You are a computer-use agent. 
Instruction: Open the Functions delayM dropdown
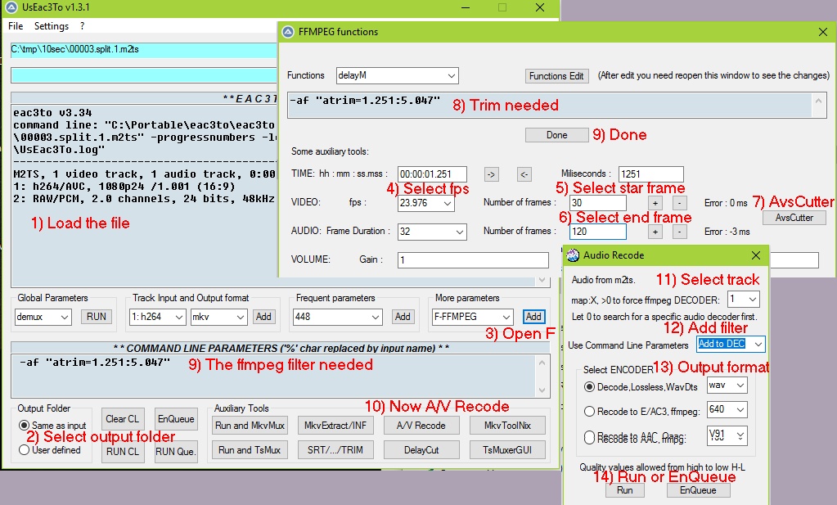tap(397, 75)
